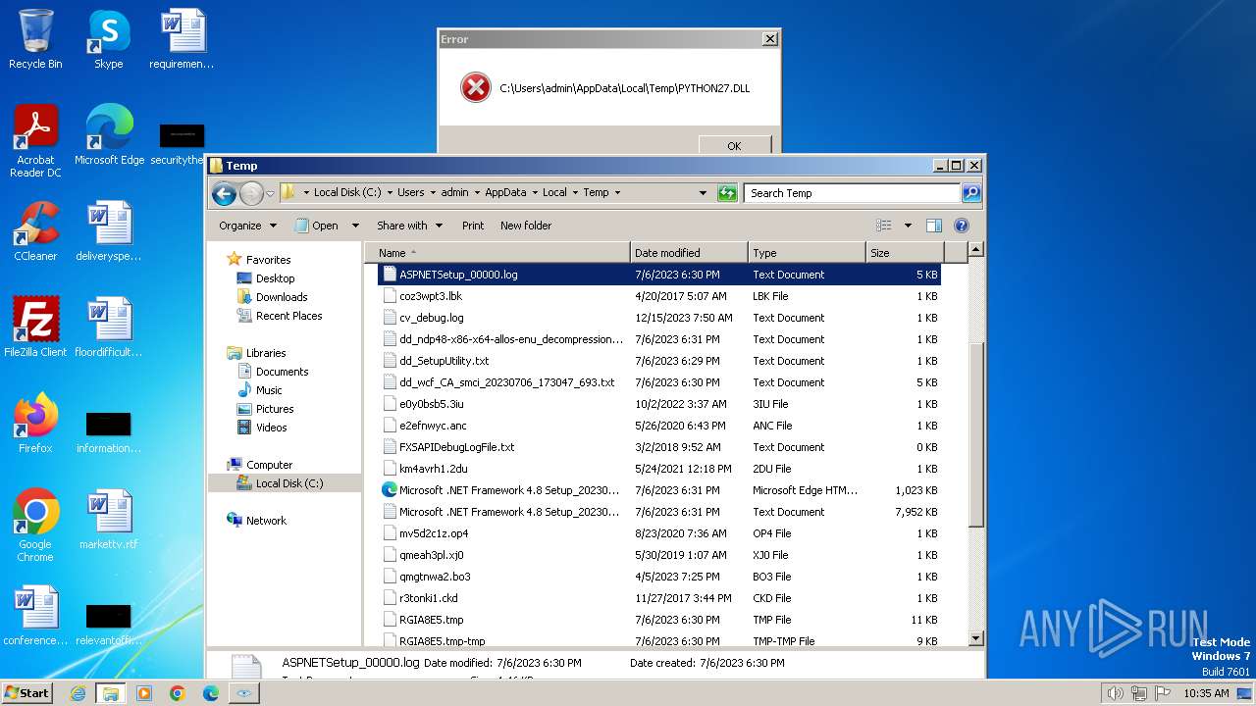
Task: Click the scroll down arrow of file list
Action: coord(975,638)
